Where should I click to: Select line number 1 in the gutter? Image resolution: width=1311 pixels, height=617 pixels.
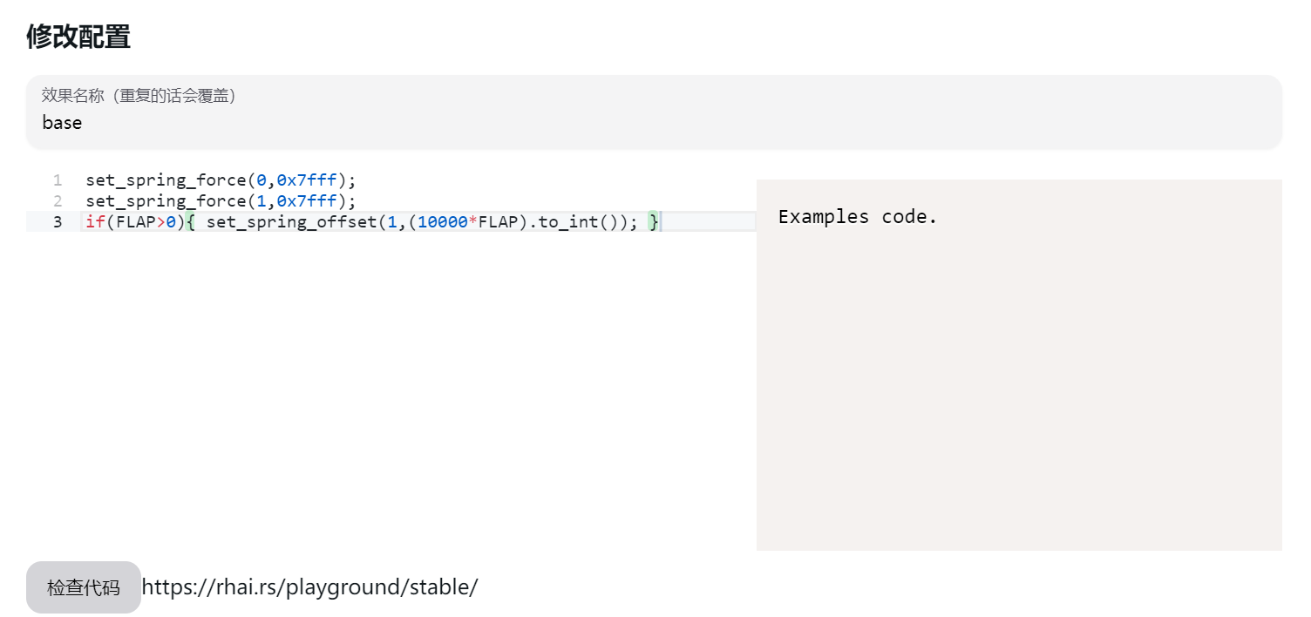pyautogui.click(x=58, y=180)
